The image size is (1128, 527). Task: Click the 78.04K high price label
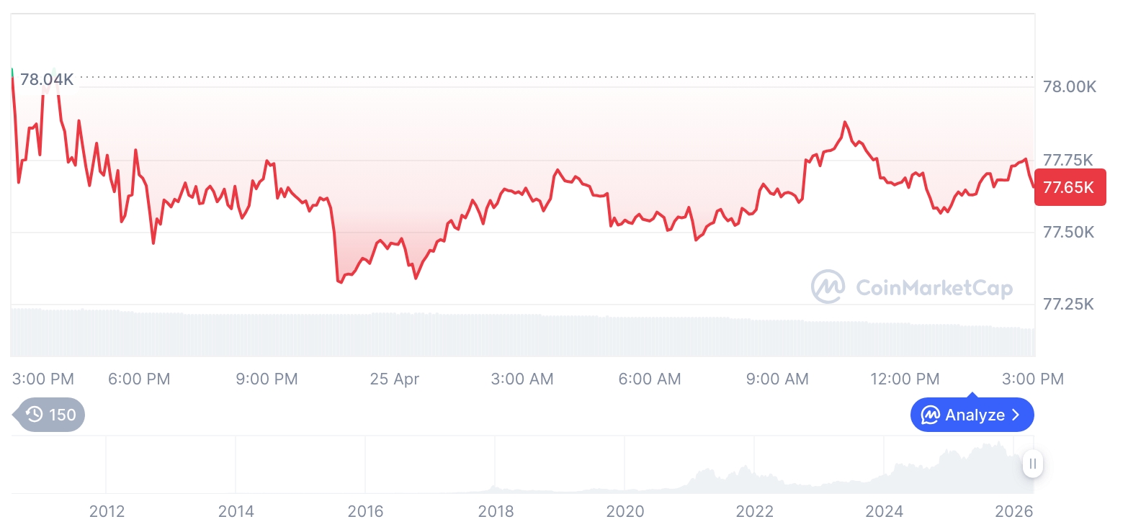pyautogui.click(x=46, y=79)
